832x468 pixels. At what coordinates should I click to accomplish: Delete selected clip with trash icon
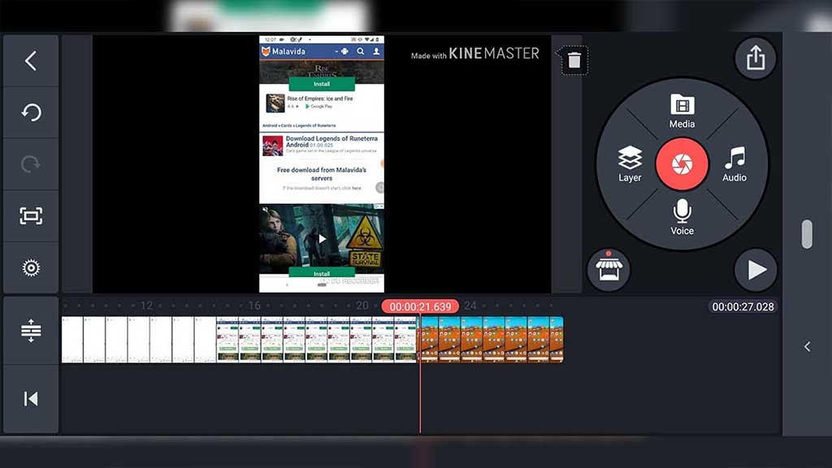(x=574, y=60)
